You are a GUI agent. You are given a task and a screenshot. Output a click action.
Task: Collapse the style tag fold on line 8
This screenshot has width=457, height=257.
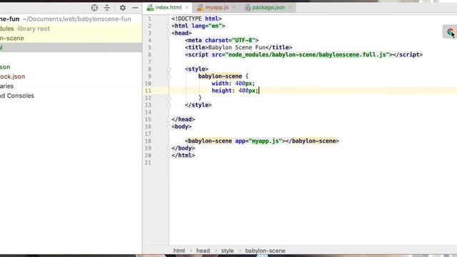tap(169, 69)
